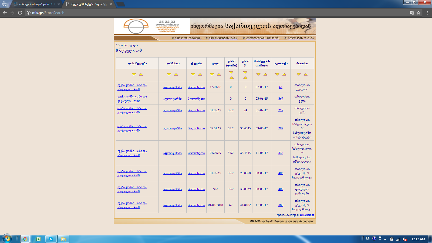Click the 12:12 AM taskbar clock
This screenshot has height=243, width=432.
click(418, 239)
